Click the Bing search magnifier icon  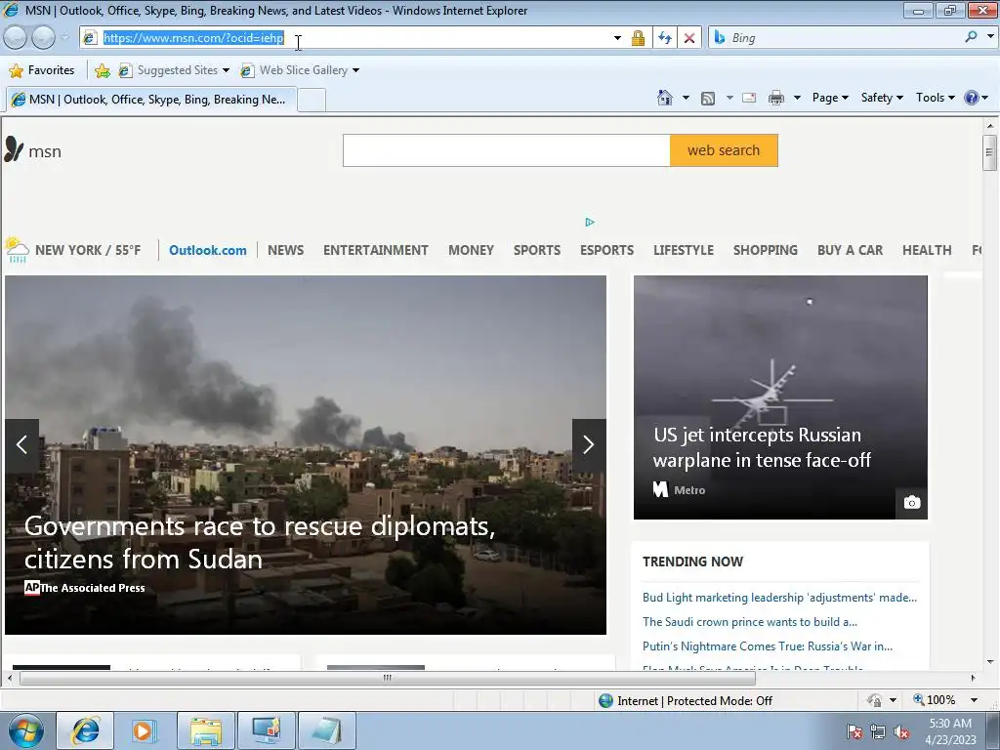[971, 37]
